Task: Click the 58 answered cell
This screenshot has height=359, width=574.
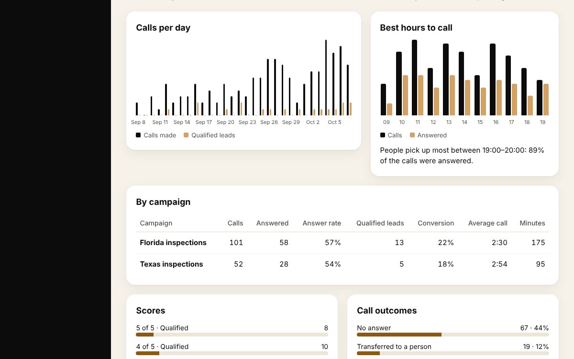Action: [x=284, y=243]
